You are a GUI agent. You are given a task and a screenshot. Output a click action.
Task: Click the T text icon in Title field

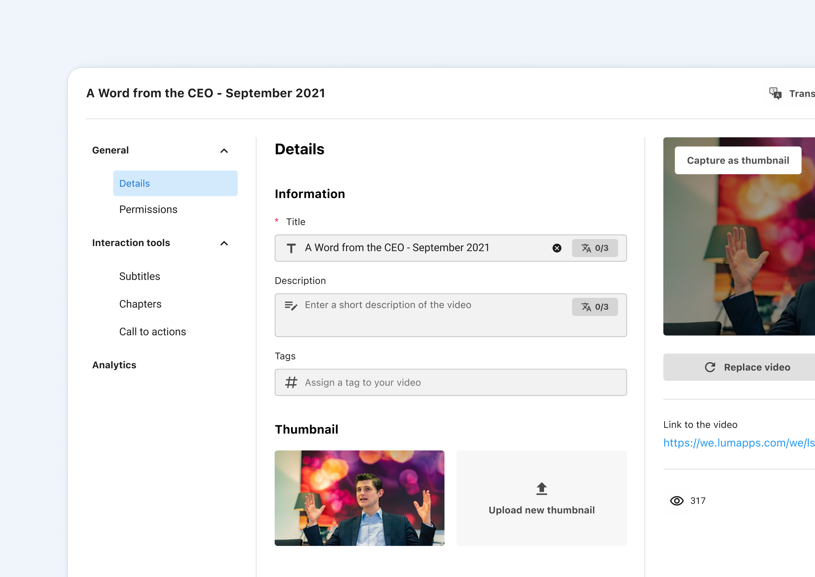tap(291, 248)
